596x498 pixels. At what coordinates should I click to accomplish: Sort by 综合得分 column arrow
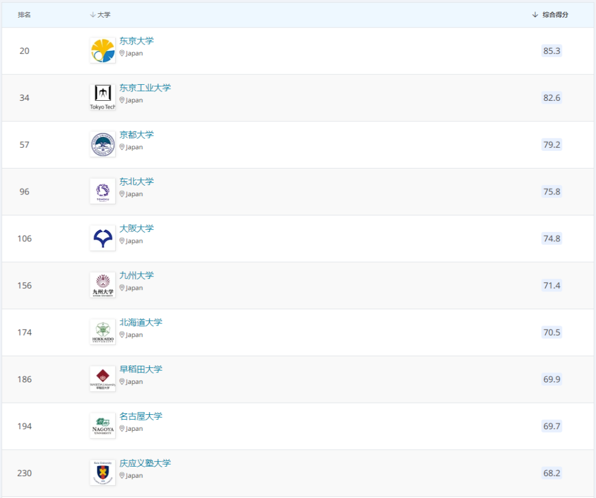(535, 15)
